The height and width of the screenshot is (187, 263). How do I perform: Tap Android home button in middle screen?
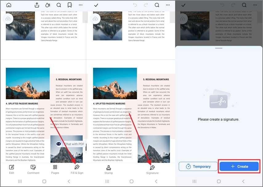(x=131, y=181)
